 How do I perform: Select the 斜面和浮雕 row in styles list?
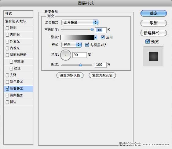tap(18, 55)
